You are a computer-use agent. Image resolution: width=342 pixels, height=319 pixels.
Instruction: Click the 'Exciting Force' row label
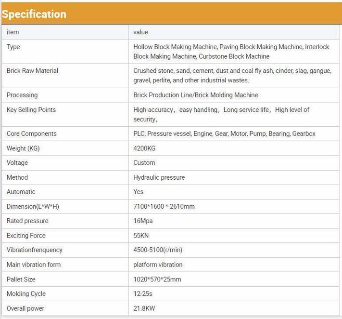[26, 236]
